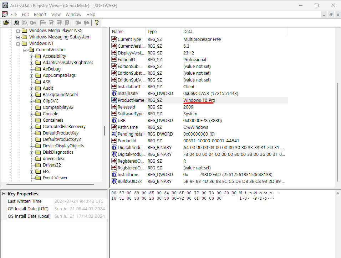Viewport: 341px width, 258px height.
Task: Click the OS Install Date (Local) value
Action: click(80, 216)
